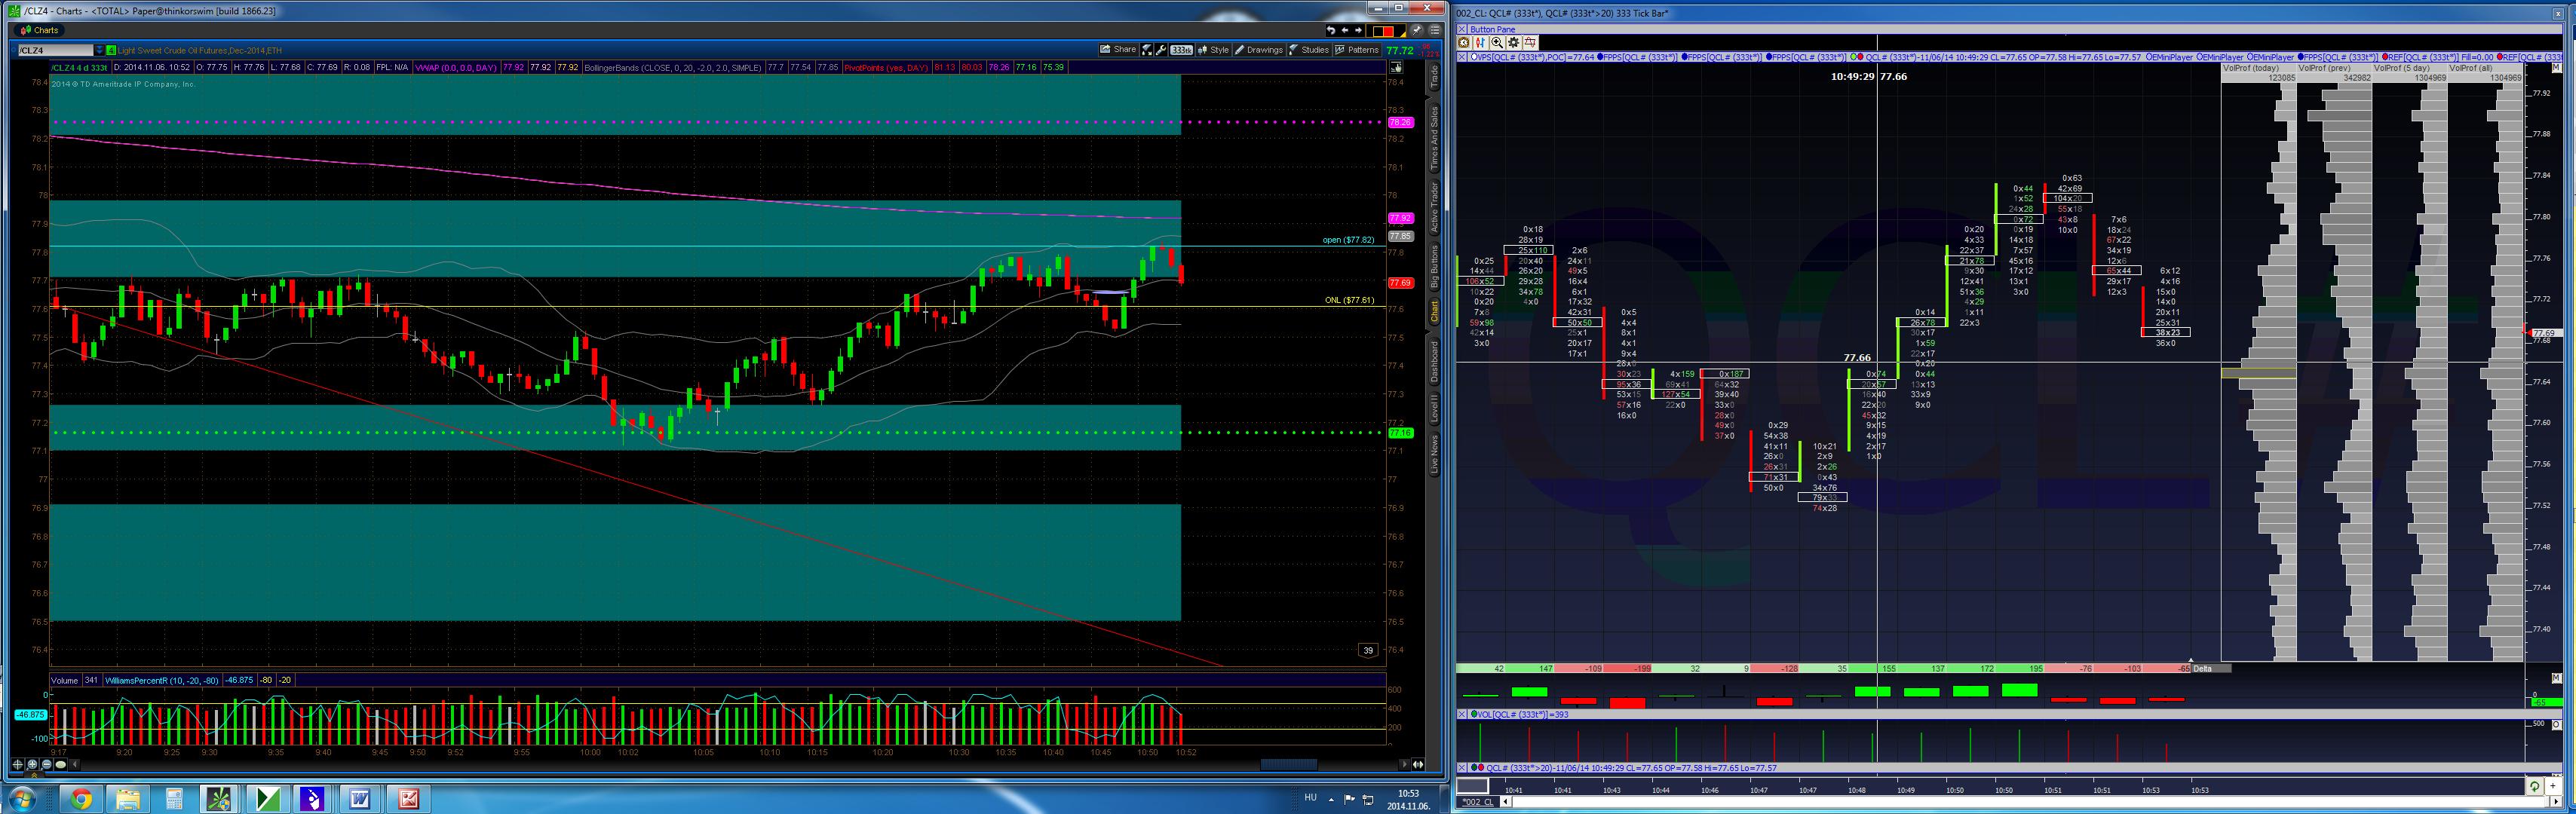This screenshot has height=814, width=2576.
Task: Expand the /CLZ4 symbol dropdown arrow
Action: coord(99,50)
